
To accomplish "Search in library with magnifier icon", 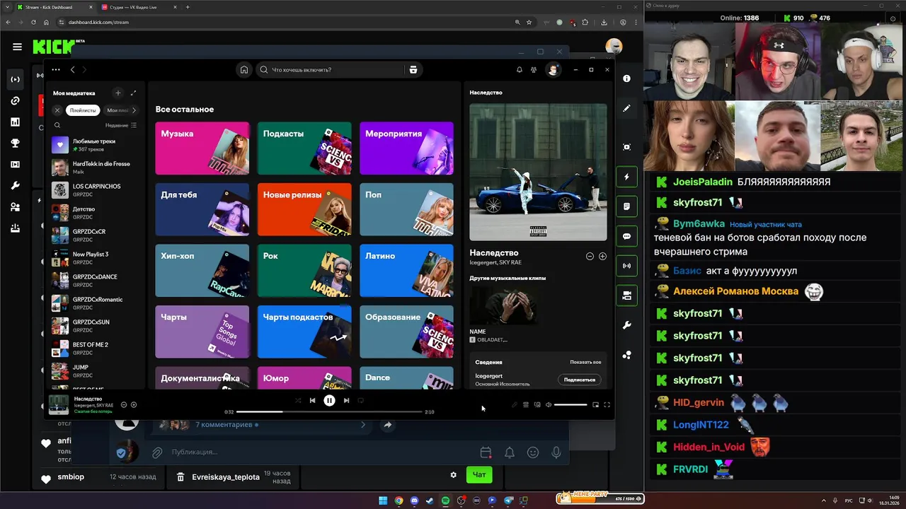I will pos(57,125).
